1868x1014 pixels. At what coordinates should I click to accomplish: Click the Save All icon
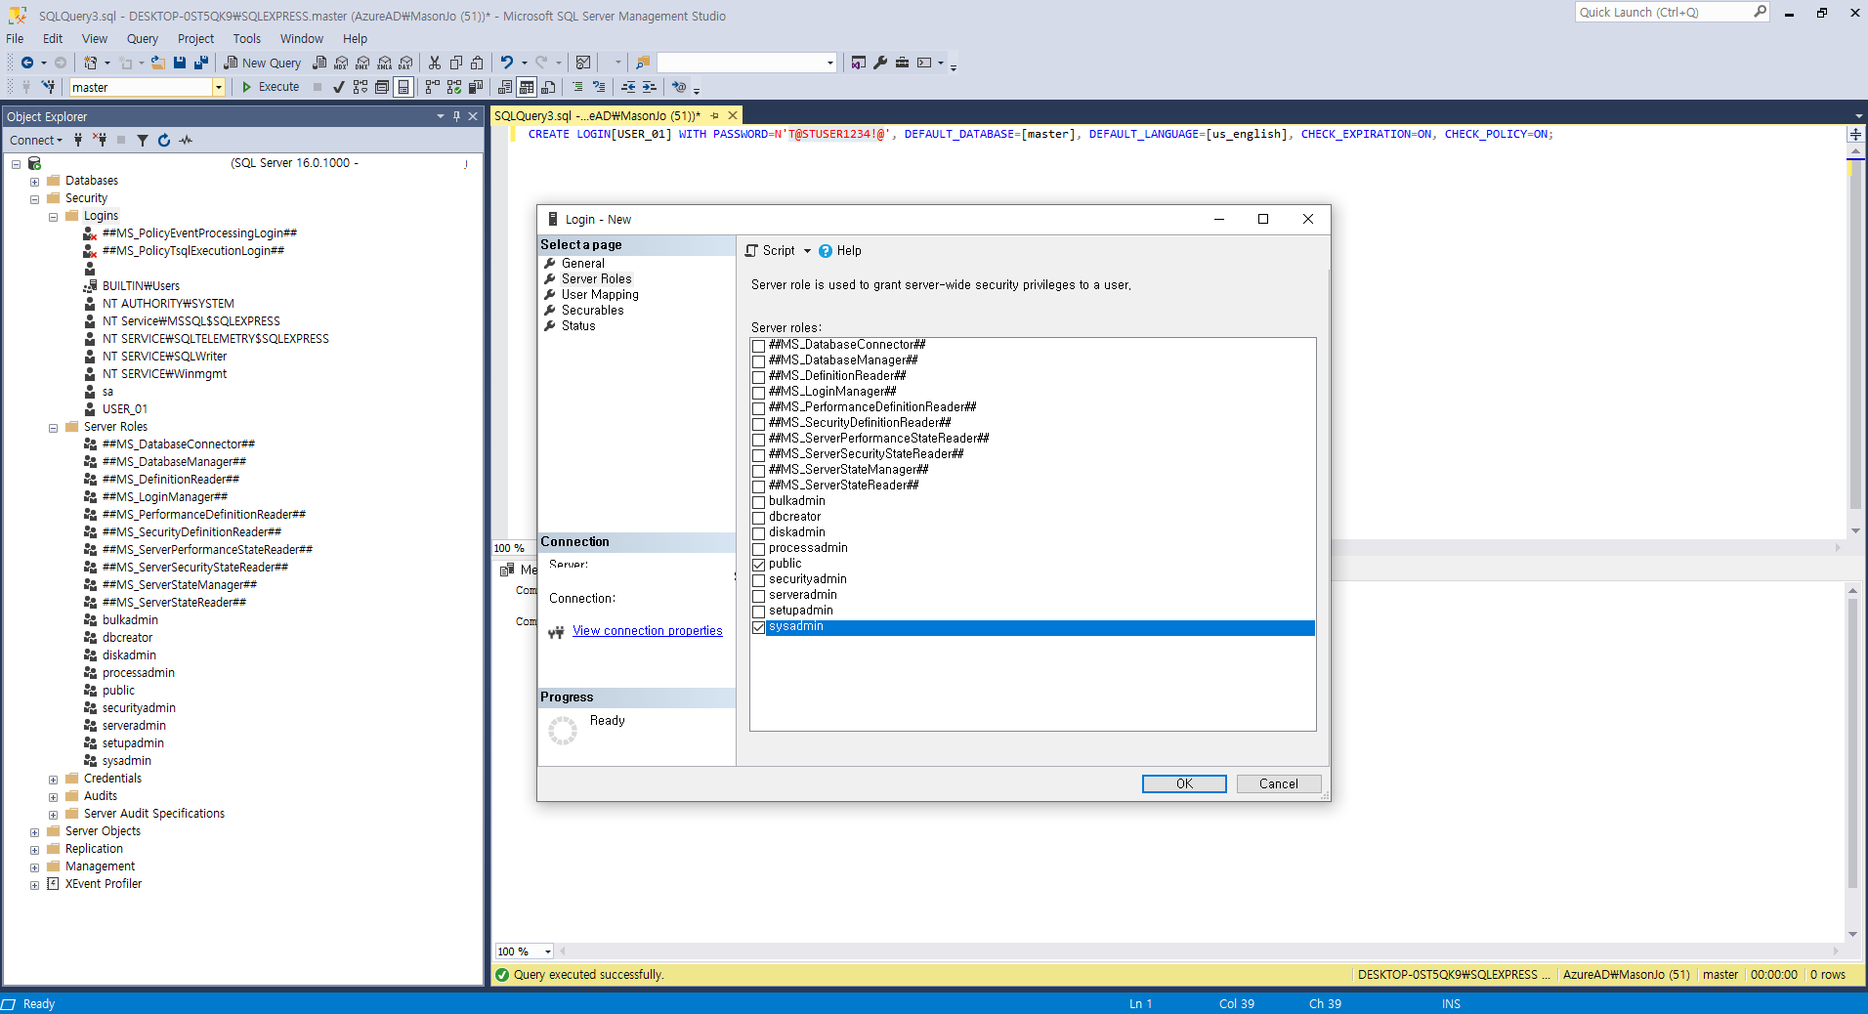201,63
